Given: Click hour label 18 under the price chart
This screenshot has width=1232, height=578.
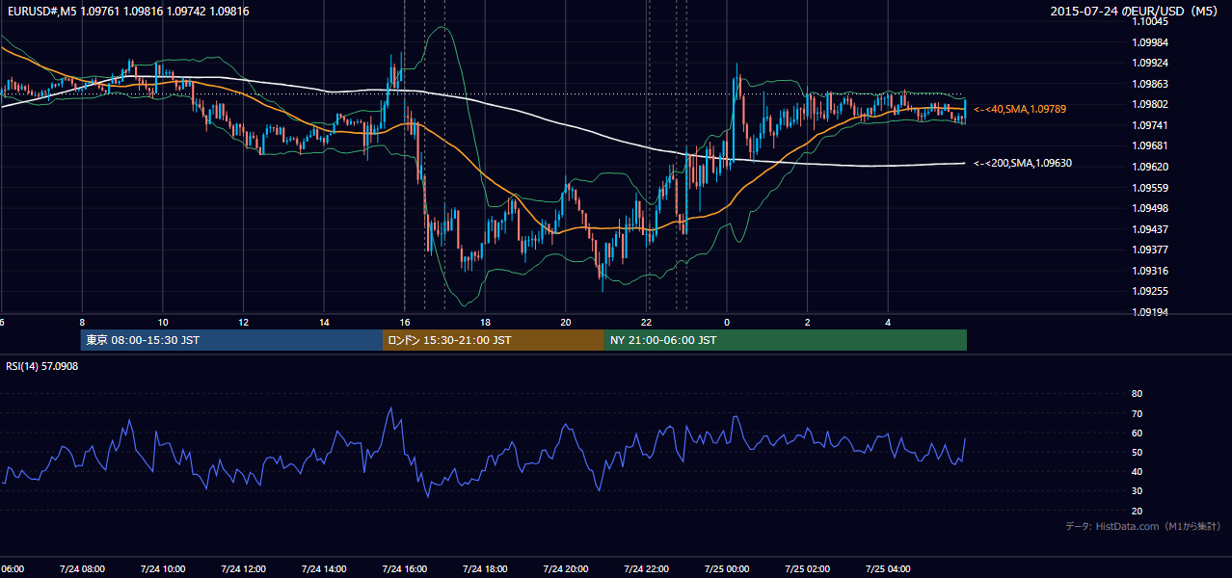Looking at the screenshot, I should tap(485, 322).
